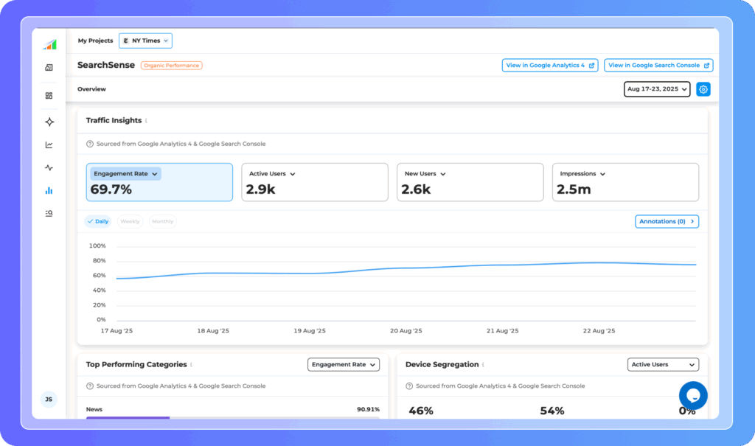
Task: Open the NY Times project dropdown
Action: [146, 41]
